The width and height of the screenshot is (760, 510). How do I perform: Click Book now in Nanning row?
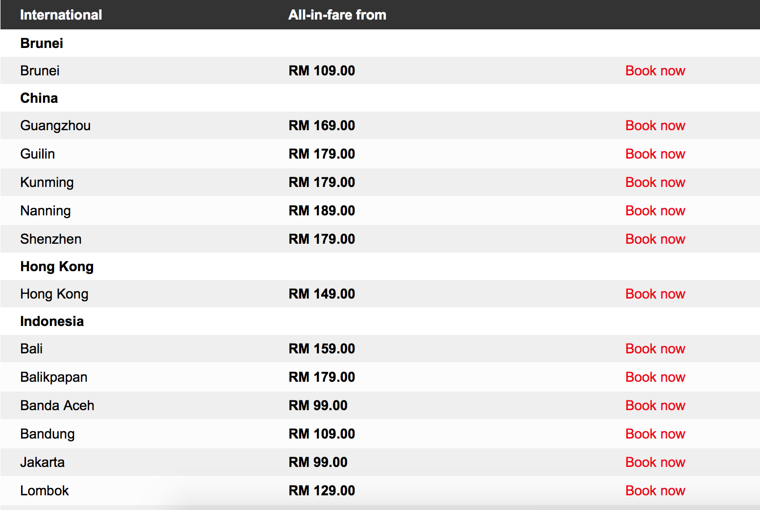pos(655,210)
